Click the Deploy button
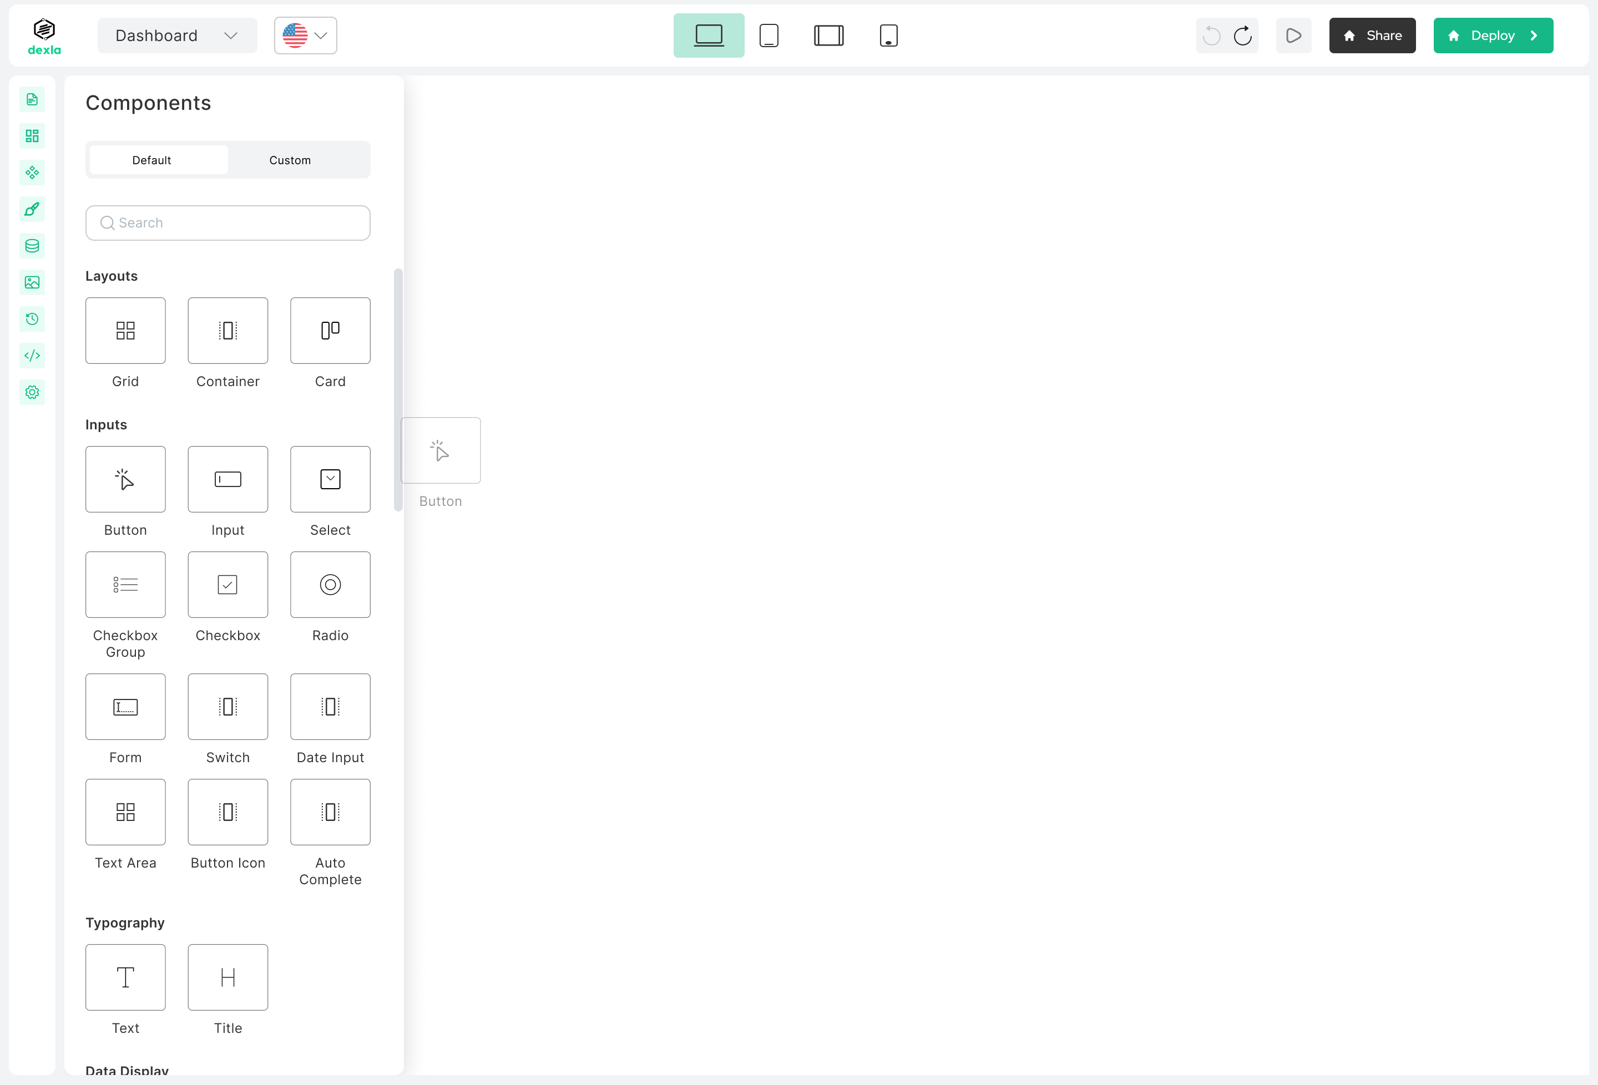 point(1493,36)
